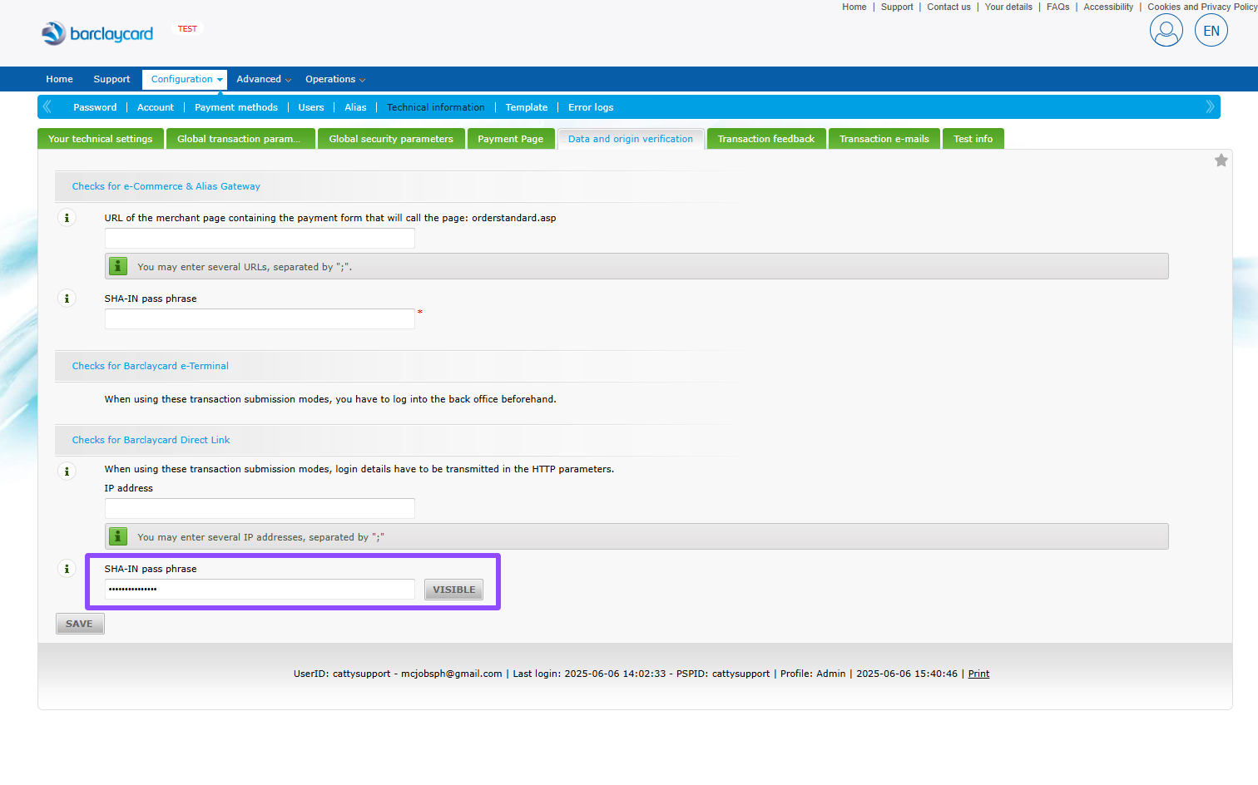Image resolution: width=1258 pixels, height=785 pixels.
Task: Open Support in the blue navigation bar
Action: [111, 79]
